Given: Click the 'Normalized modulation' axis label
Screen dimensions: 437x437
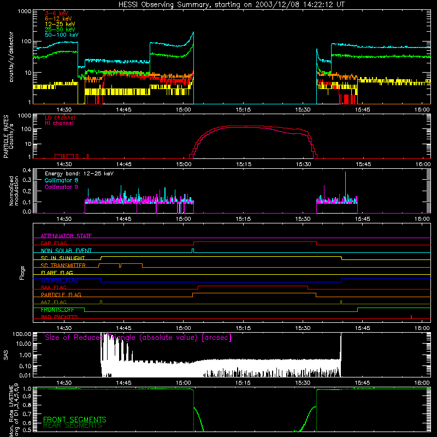Looking at the screenshot, I should [x=14, y=191].
